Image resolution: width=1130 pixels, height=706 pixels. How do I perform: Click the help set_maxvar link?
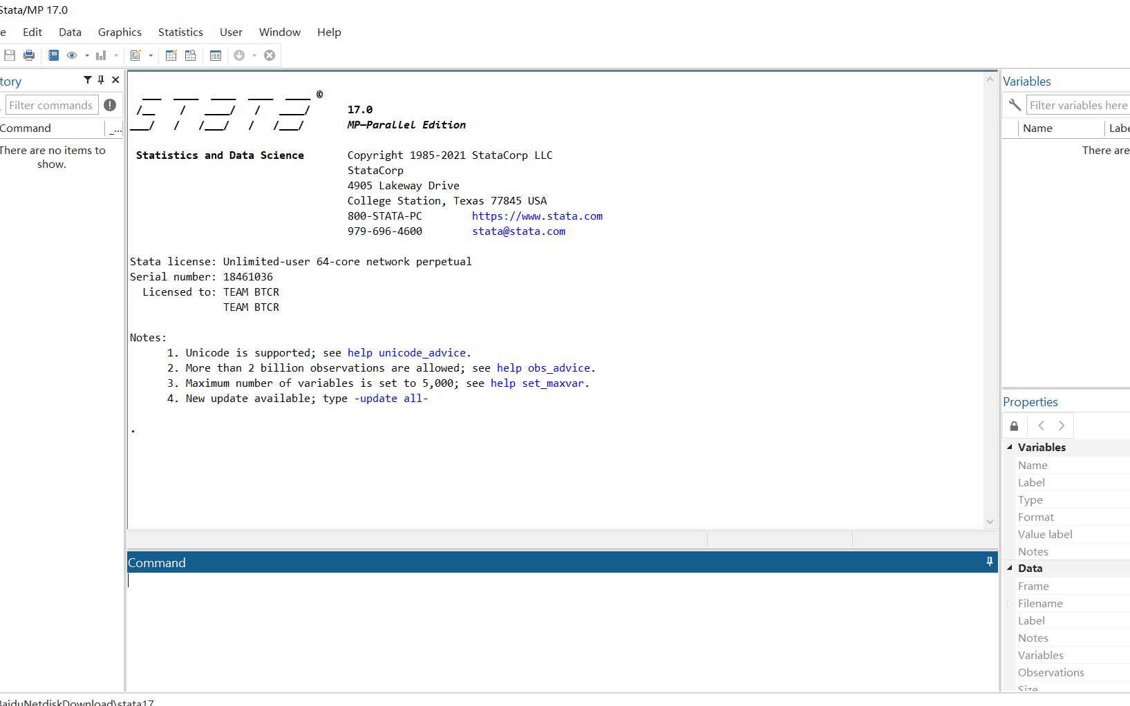538,383
